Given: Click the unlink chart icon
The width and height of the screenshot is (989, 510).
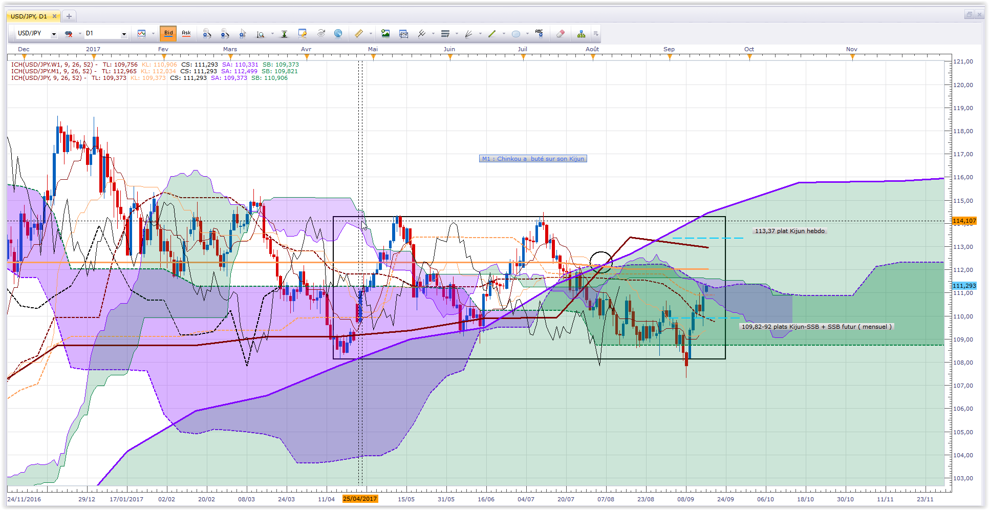Looking at the screenshot, I should [69, 34].
